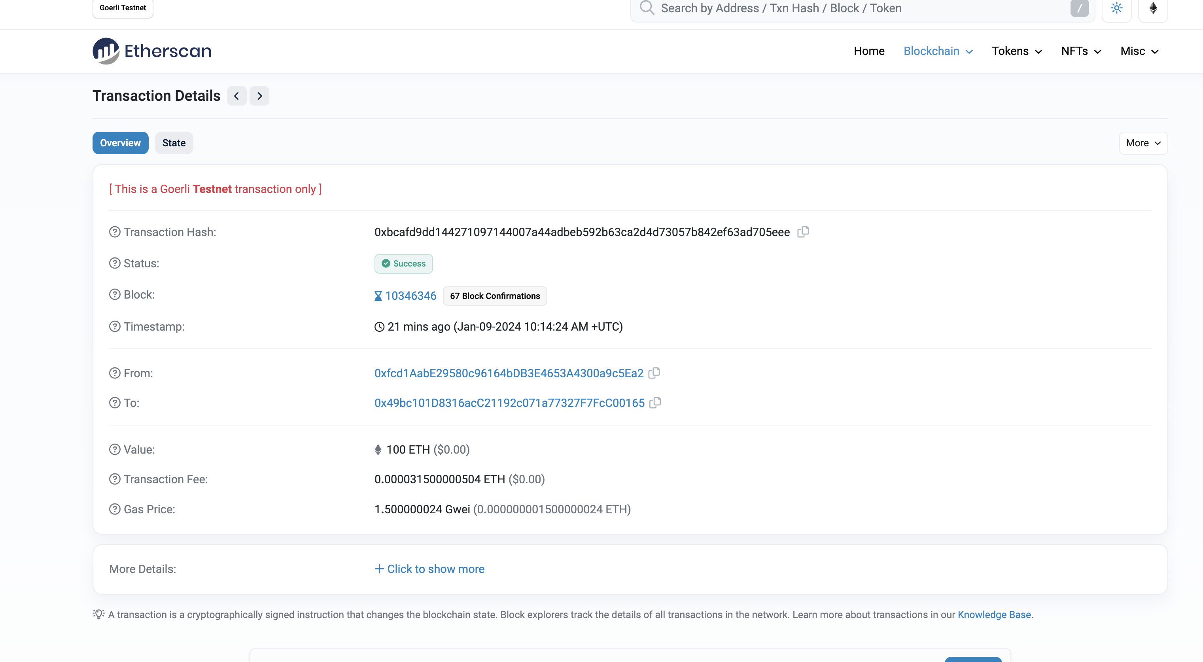Click the Transaction Hash help icon
This screenshot has width=1203, height=662.
point(114,232)
